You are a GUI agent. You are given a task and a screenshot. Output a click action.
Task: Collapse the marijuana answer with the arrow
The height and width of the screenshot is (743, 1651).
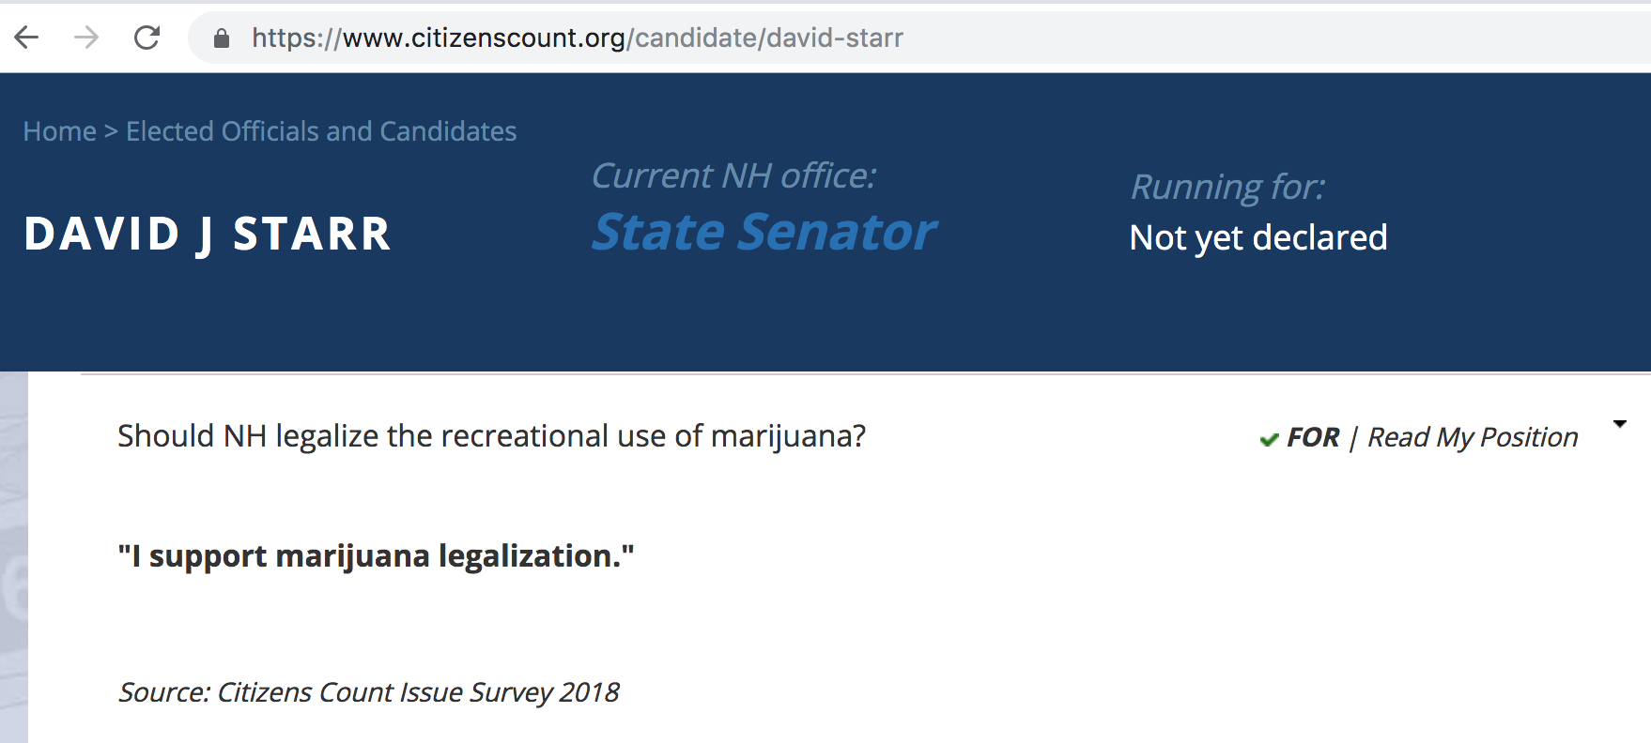[1620, 424]
